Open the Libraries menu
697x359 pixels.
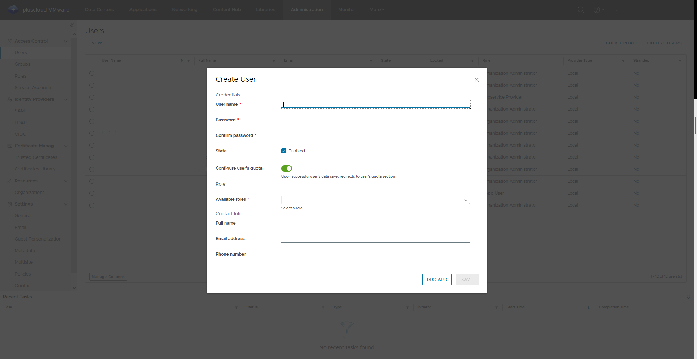tap(265, 10)
